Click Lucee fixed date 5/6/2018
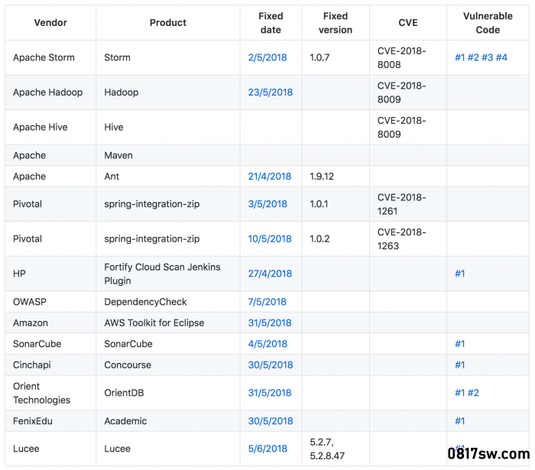 [267, 449]
